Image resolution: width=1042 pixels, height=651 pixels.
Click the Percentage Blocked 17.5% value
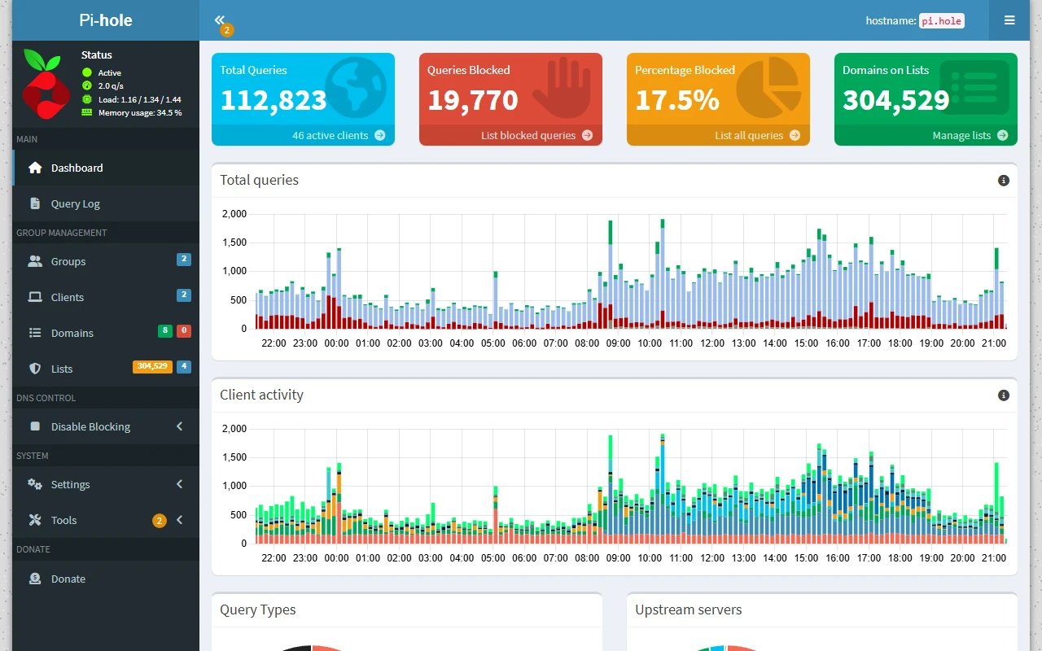[677, 100]
